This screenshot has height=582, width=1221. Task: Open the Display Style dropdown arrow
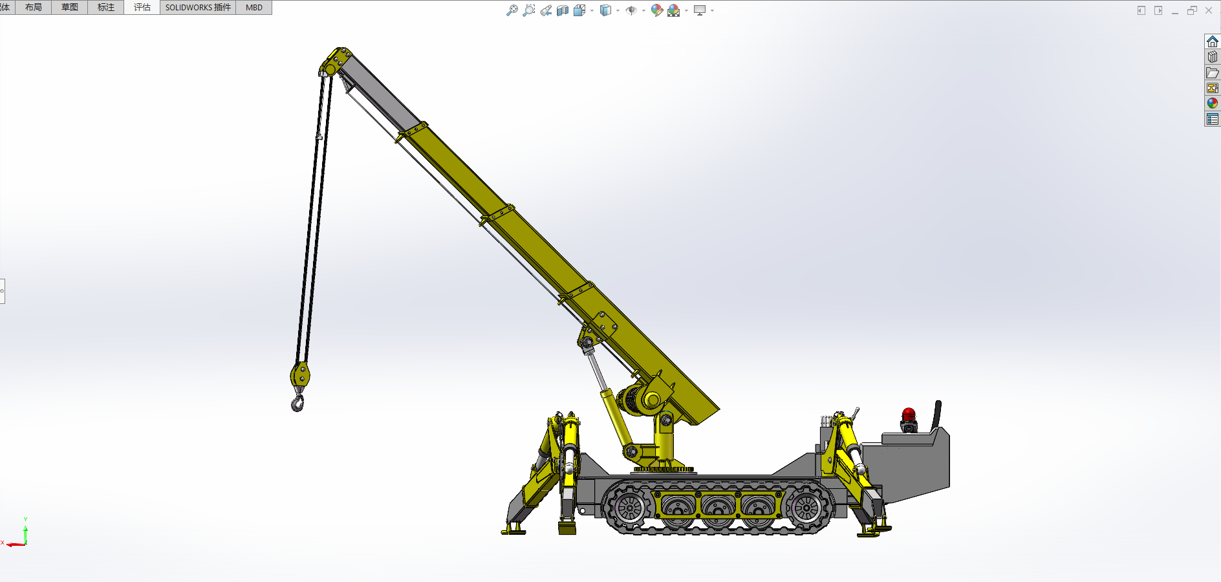[618, 10]
